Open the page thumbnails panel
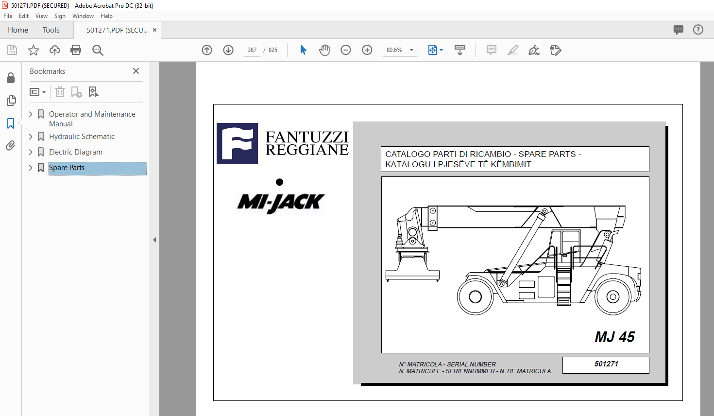The width and height of the screenshot is (714, 416). pyautogui.click(x=11, y=101)
